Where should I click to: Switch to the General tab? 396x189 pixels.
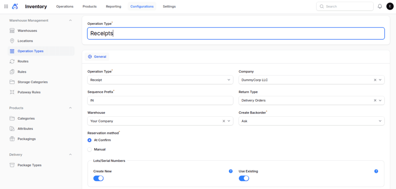pyautogui.click(x=97, y=57)
